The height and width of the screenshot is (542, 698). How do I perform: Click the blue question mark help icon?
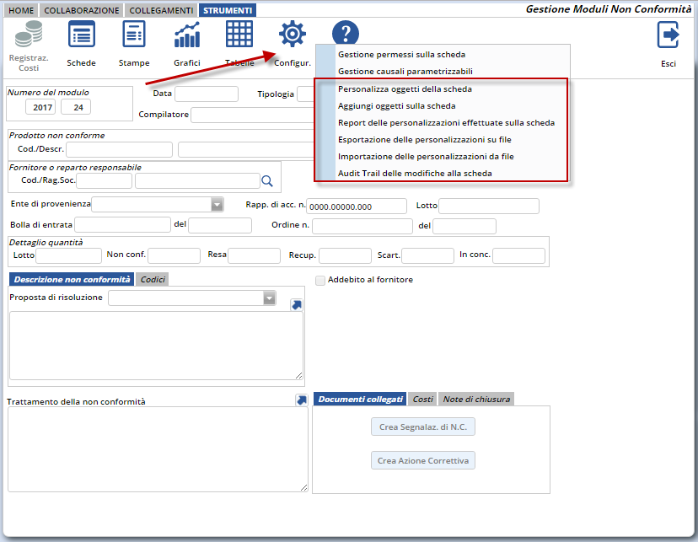tap(346, 34)
